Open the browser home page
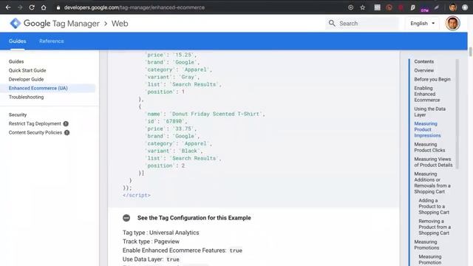The width and height of the screenshot is (473, 266). point(44,7)
